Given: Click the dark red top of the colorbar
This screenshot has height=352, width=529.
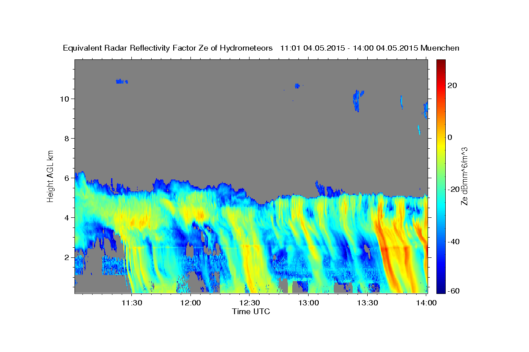Looking at the screenshot, I should coord(440,62).
